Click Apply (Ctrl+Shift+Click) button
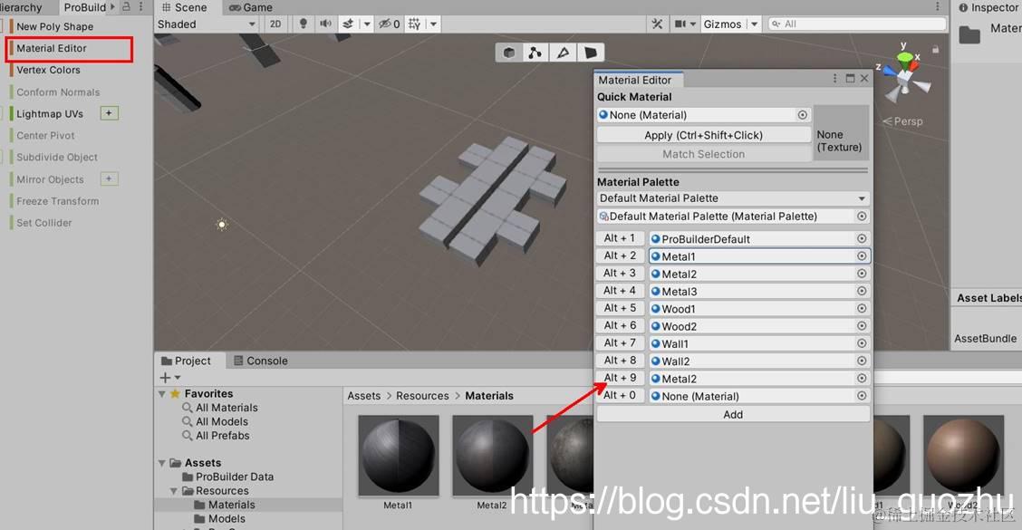Screen dimensions: 1022x530 (703, 135)
